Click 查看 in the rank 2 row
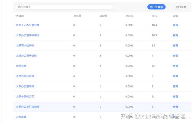195x124 pixels. 175,86
